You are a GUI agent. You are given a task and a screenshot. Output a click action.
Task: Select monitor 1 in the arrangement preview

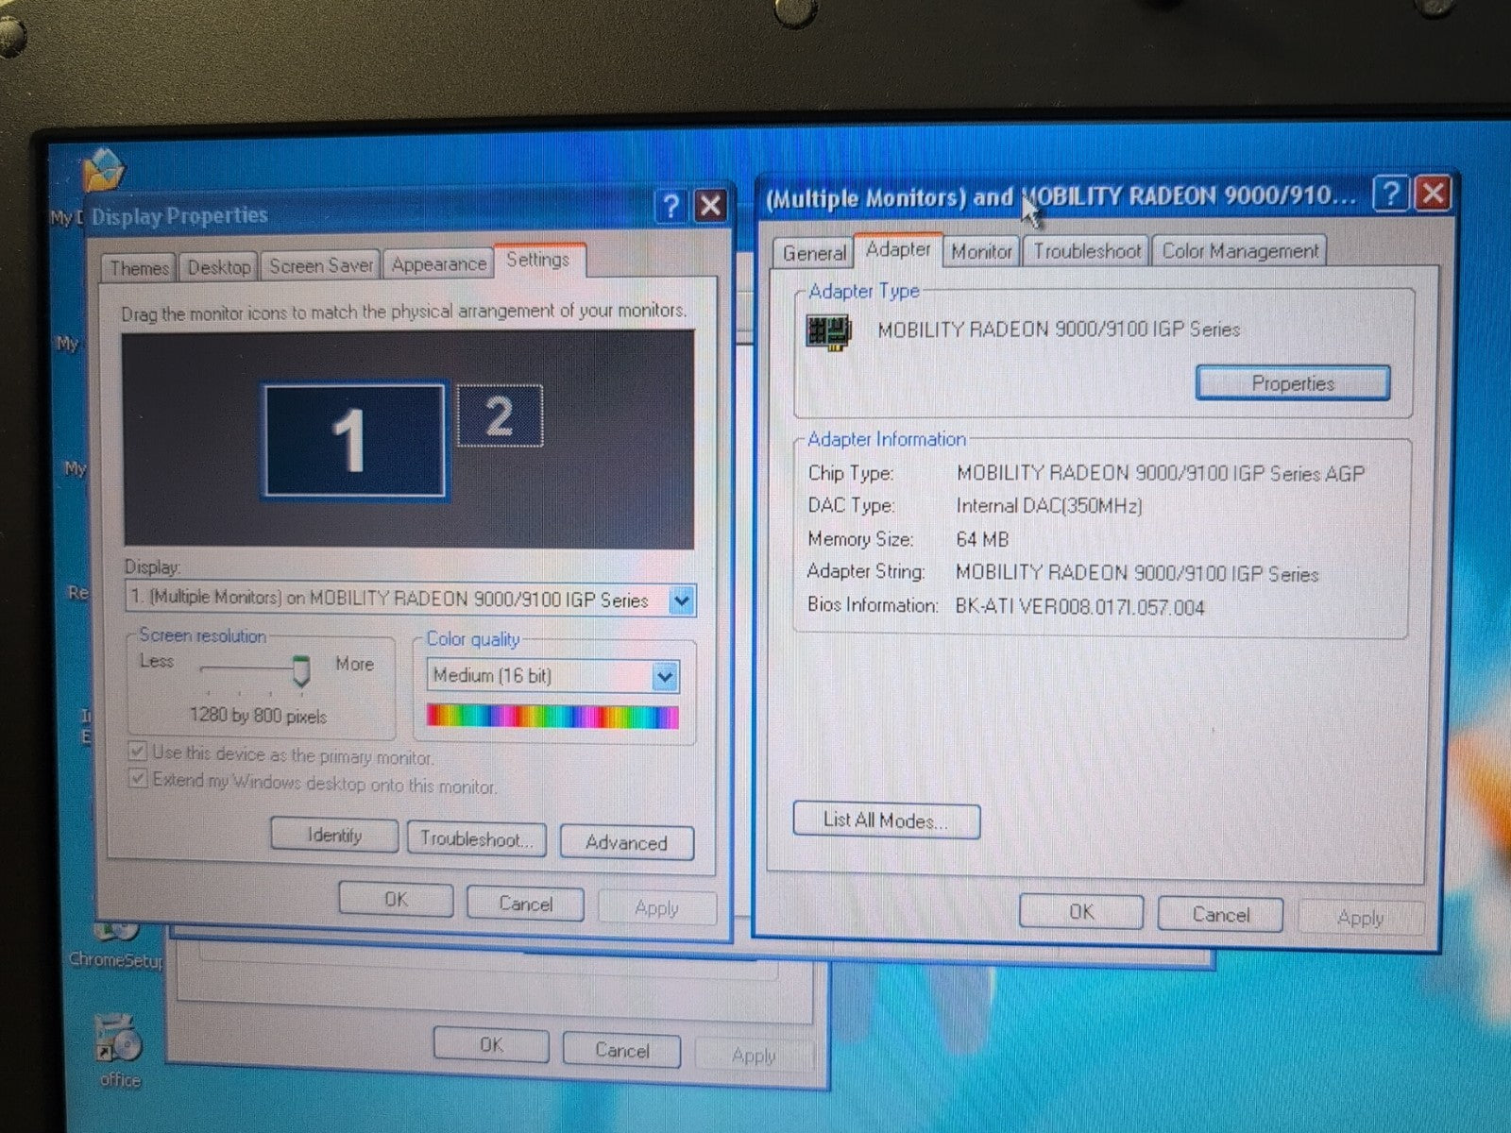353,440
